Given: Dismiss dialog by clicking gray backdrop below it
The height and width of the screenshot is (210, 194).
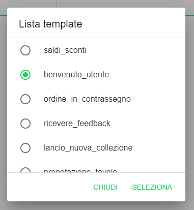Looking at the screenshot, I should pos(96,206).
